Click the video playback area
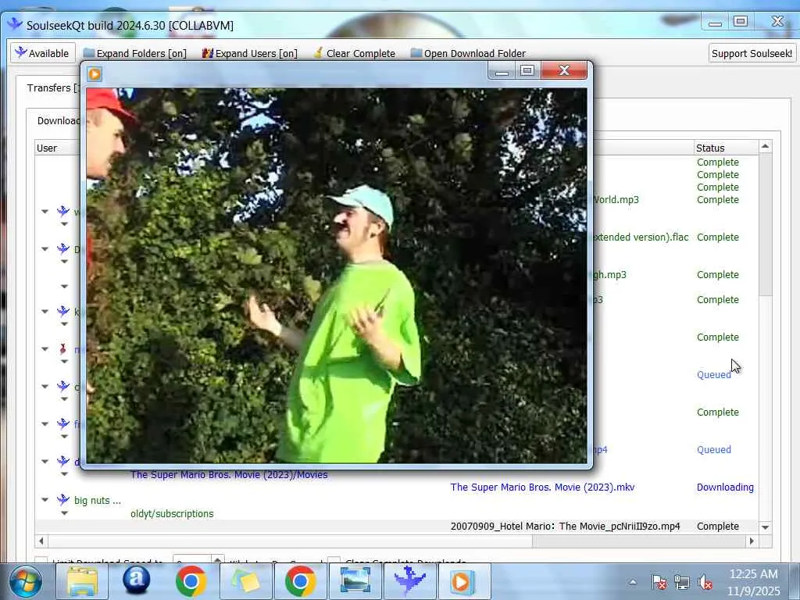Screen dimensions: 800x600 (337, 276)
